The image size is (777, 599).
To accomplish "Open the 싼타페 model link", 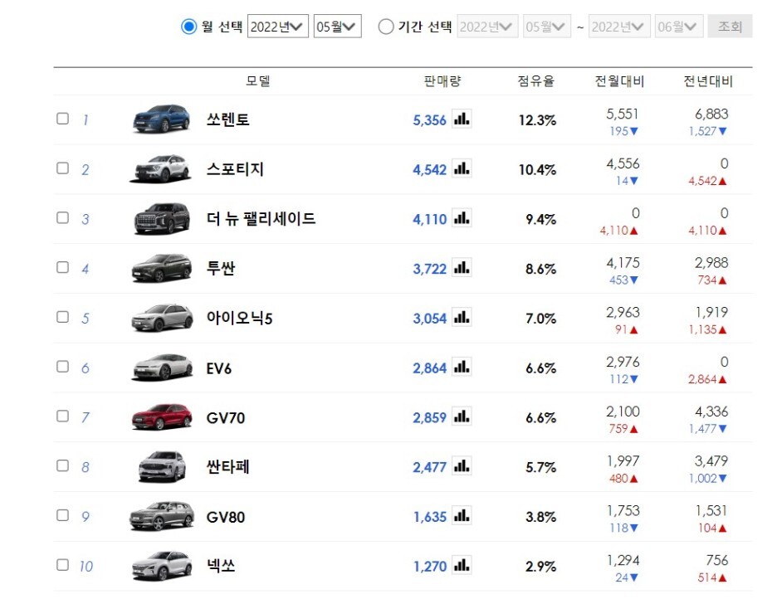I will [x=228, y=466].
